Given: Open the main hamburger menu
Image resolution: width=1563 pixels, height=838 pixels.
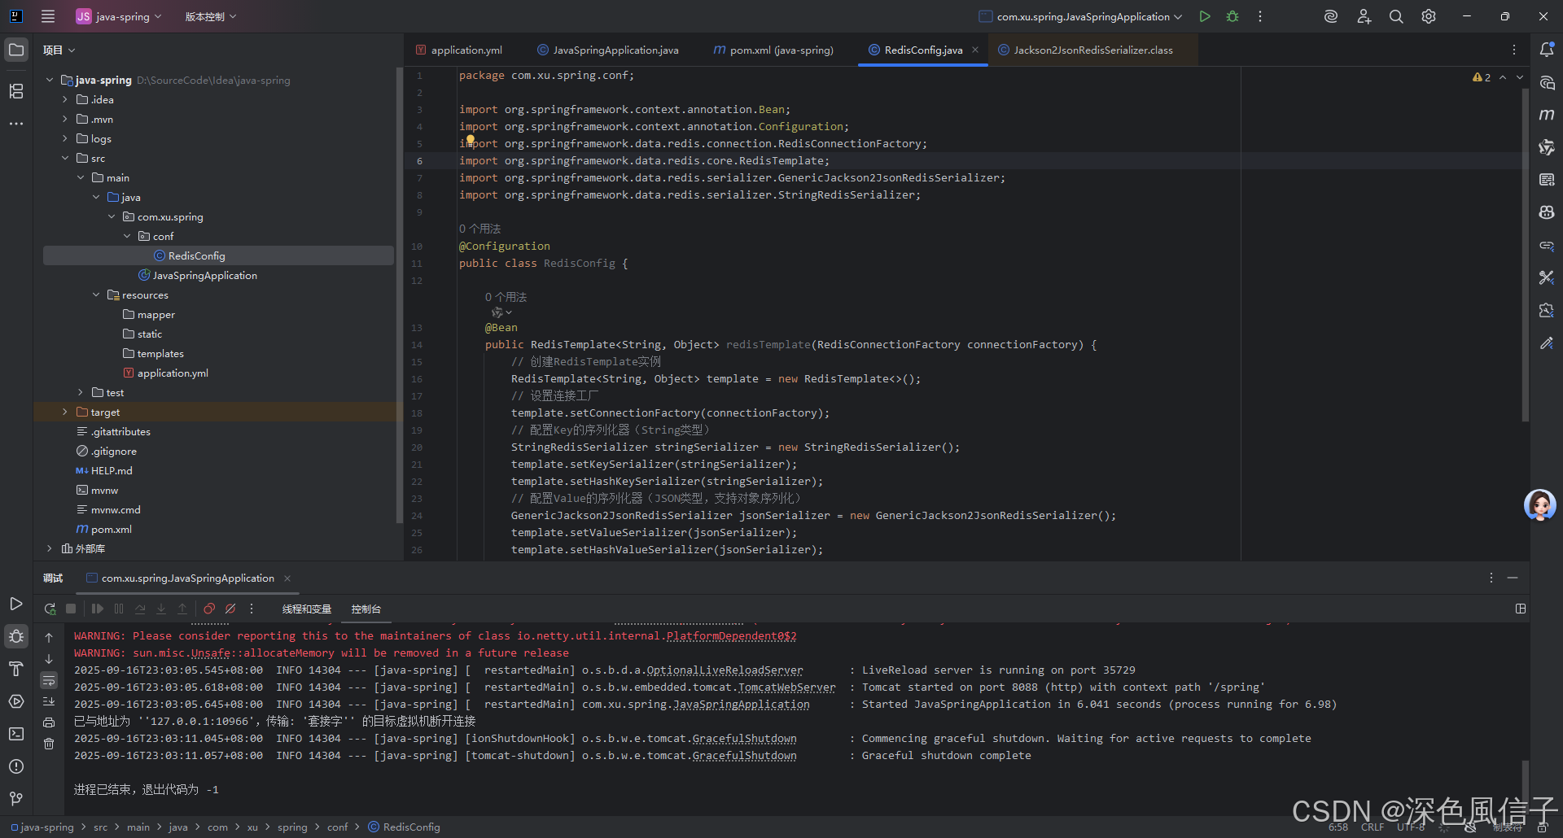Looking at the screenshot, I should [x=48, y=16].
